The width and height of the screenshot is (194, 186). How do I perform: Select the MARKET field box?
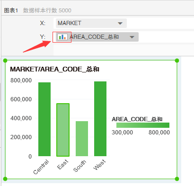pyautogui.click(x=91, y=23)
